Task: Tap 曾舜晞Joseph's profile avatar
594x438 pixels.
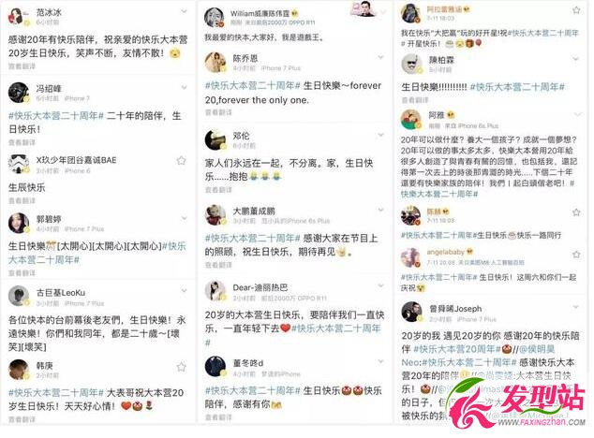Action: point(411,313)
